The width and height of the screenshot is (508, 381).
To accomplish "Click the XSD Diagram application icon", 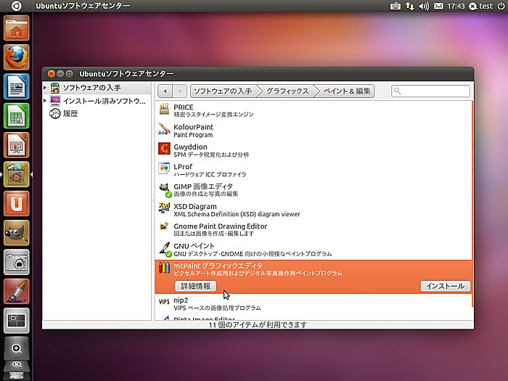I will (164, 208).
